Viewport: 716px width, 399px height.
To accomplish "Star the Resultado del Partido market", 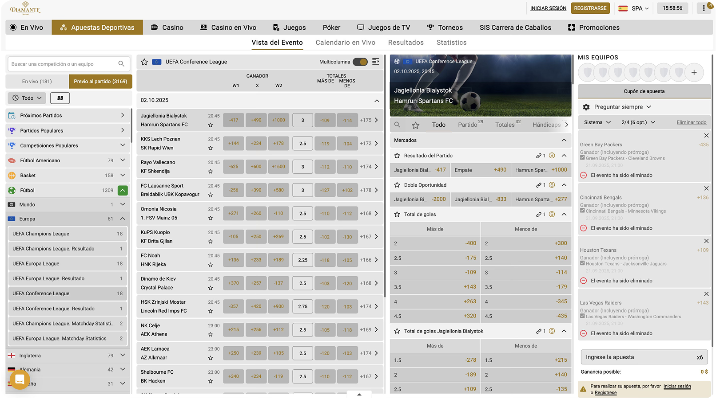I will [398, 156].
